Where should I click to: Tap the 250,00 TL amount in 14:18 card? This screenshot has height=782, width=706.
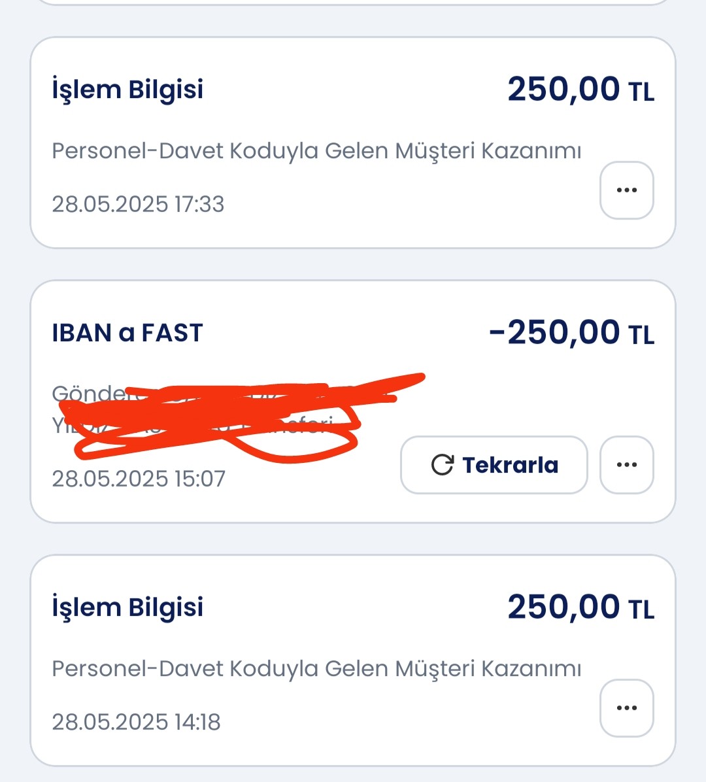(581, 607)
